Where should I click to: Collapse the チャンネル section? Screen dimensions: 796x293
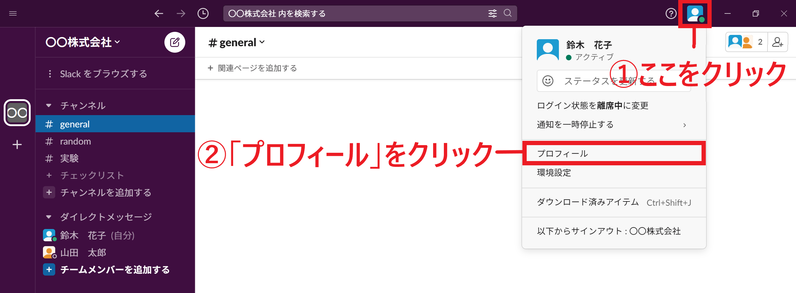pos(49,105)
